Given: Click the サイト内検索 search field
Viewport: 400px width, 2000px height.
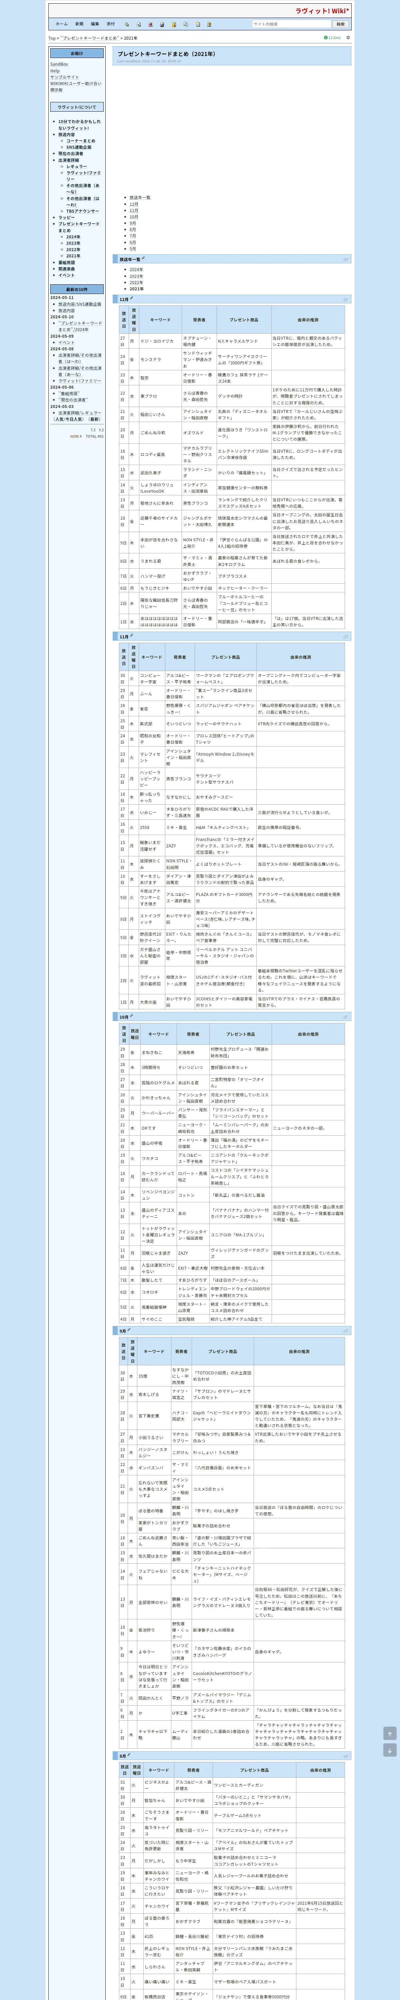Looking at the screenshot, I should [291, 24].
